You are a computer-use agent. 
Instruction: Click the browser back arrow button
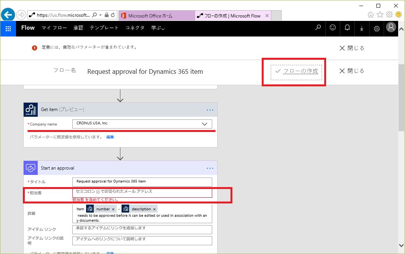point(8,15)
